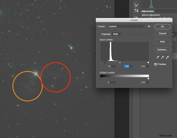Click the input shadow field showing 24
177x138 pixels.
(112, 66)
